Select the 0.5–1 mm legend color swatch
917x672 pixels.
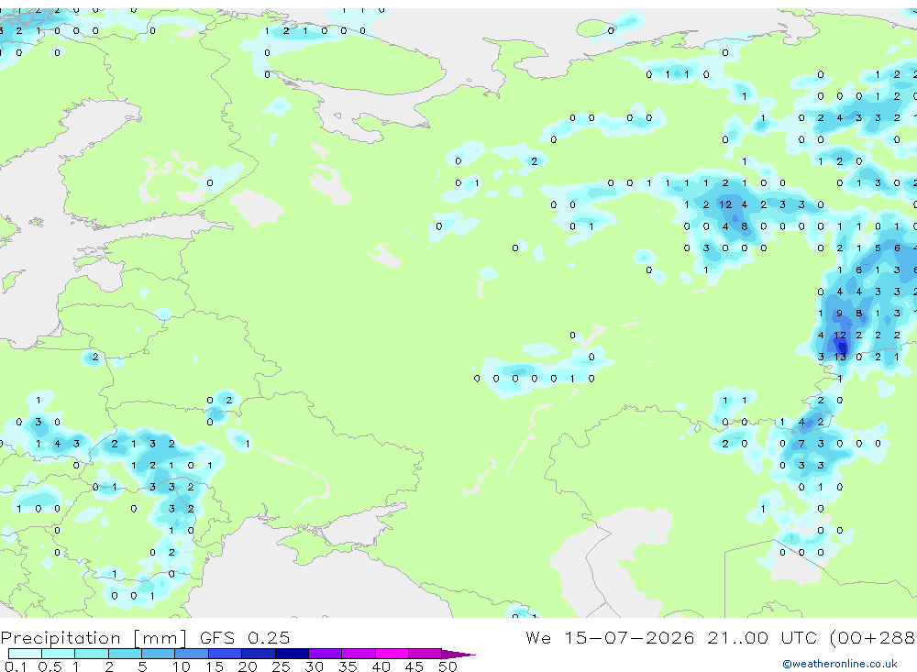(x=58, y=654)
